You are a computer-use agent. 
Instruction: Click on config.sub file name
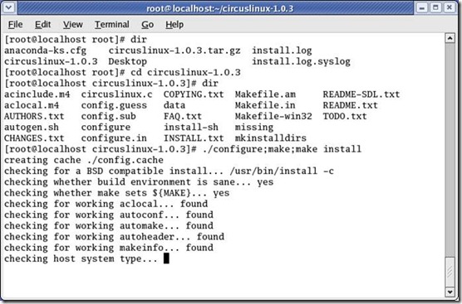coord(108,116)
